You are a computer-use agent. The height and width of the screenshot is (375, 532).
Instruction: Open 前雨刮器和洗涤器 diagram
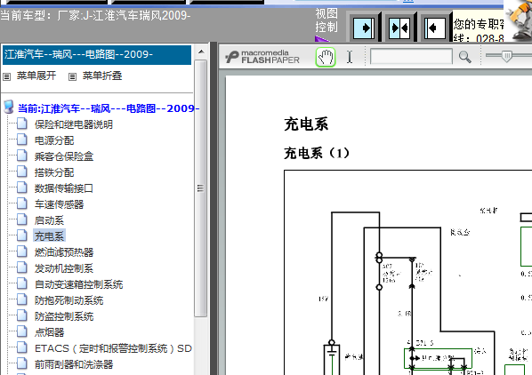click(74, 364)
